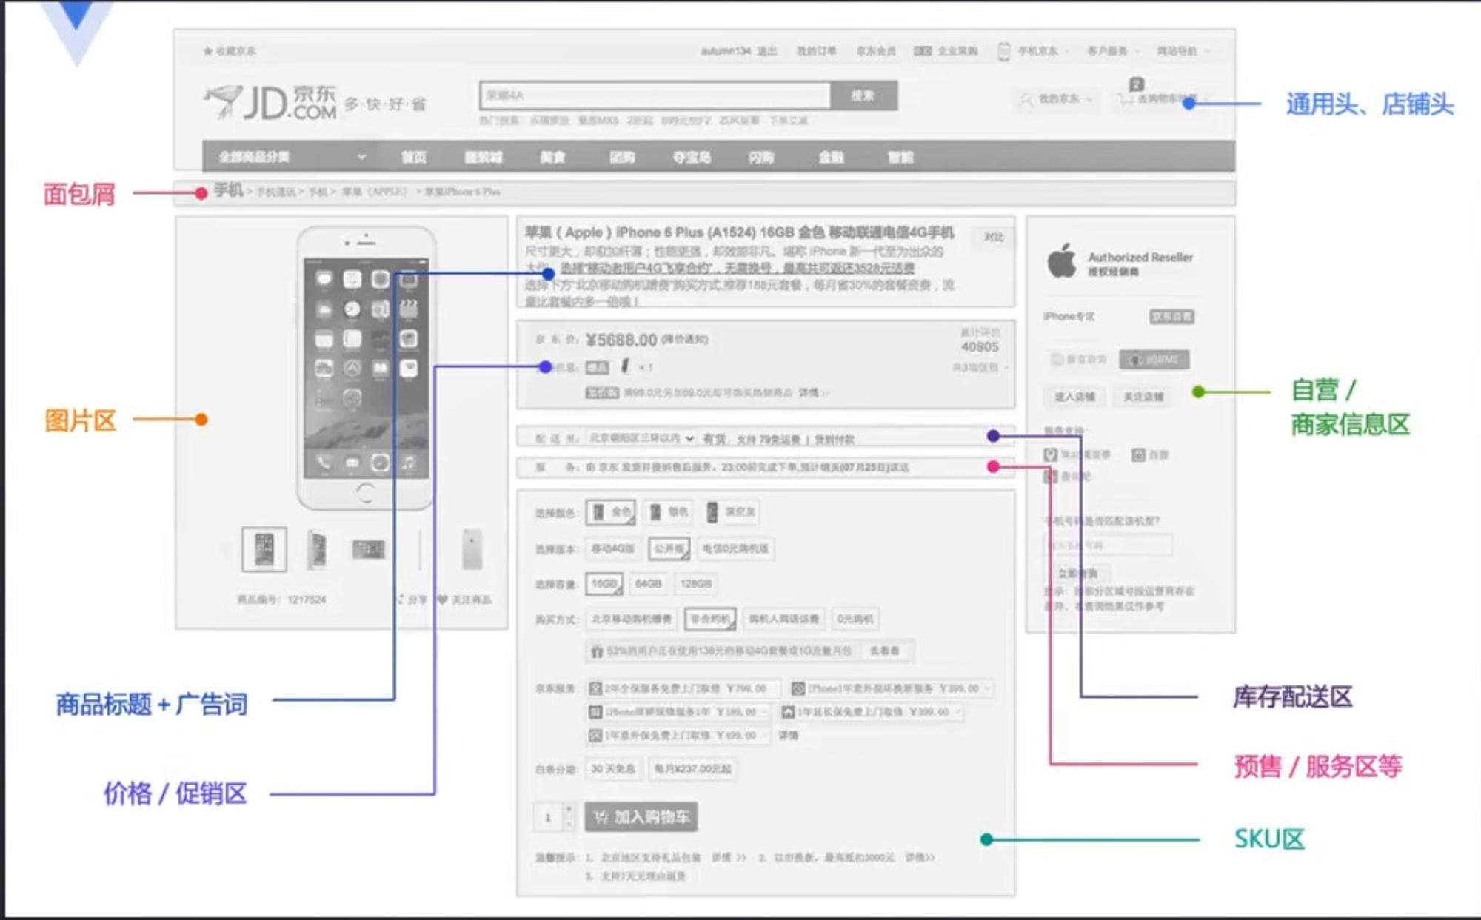Open the 网站导航 dropdown
The width and height of the screenshot is (1481, 920).
[x=1183, y=51]
